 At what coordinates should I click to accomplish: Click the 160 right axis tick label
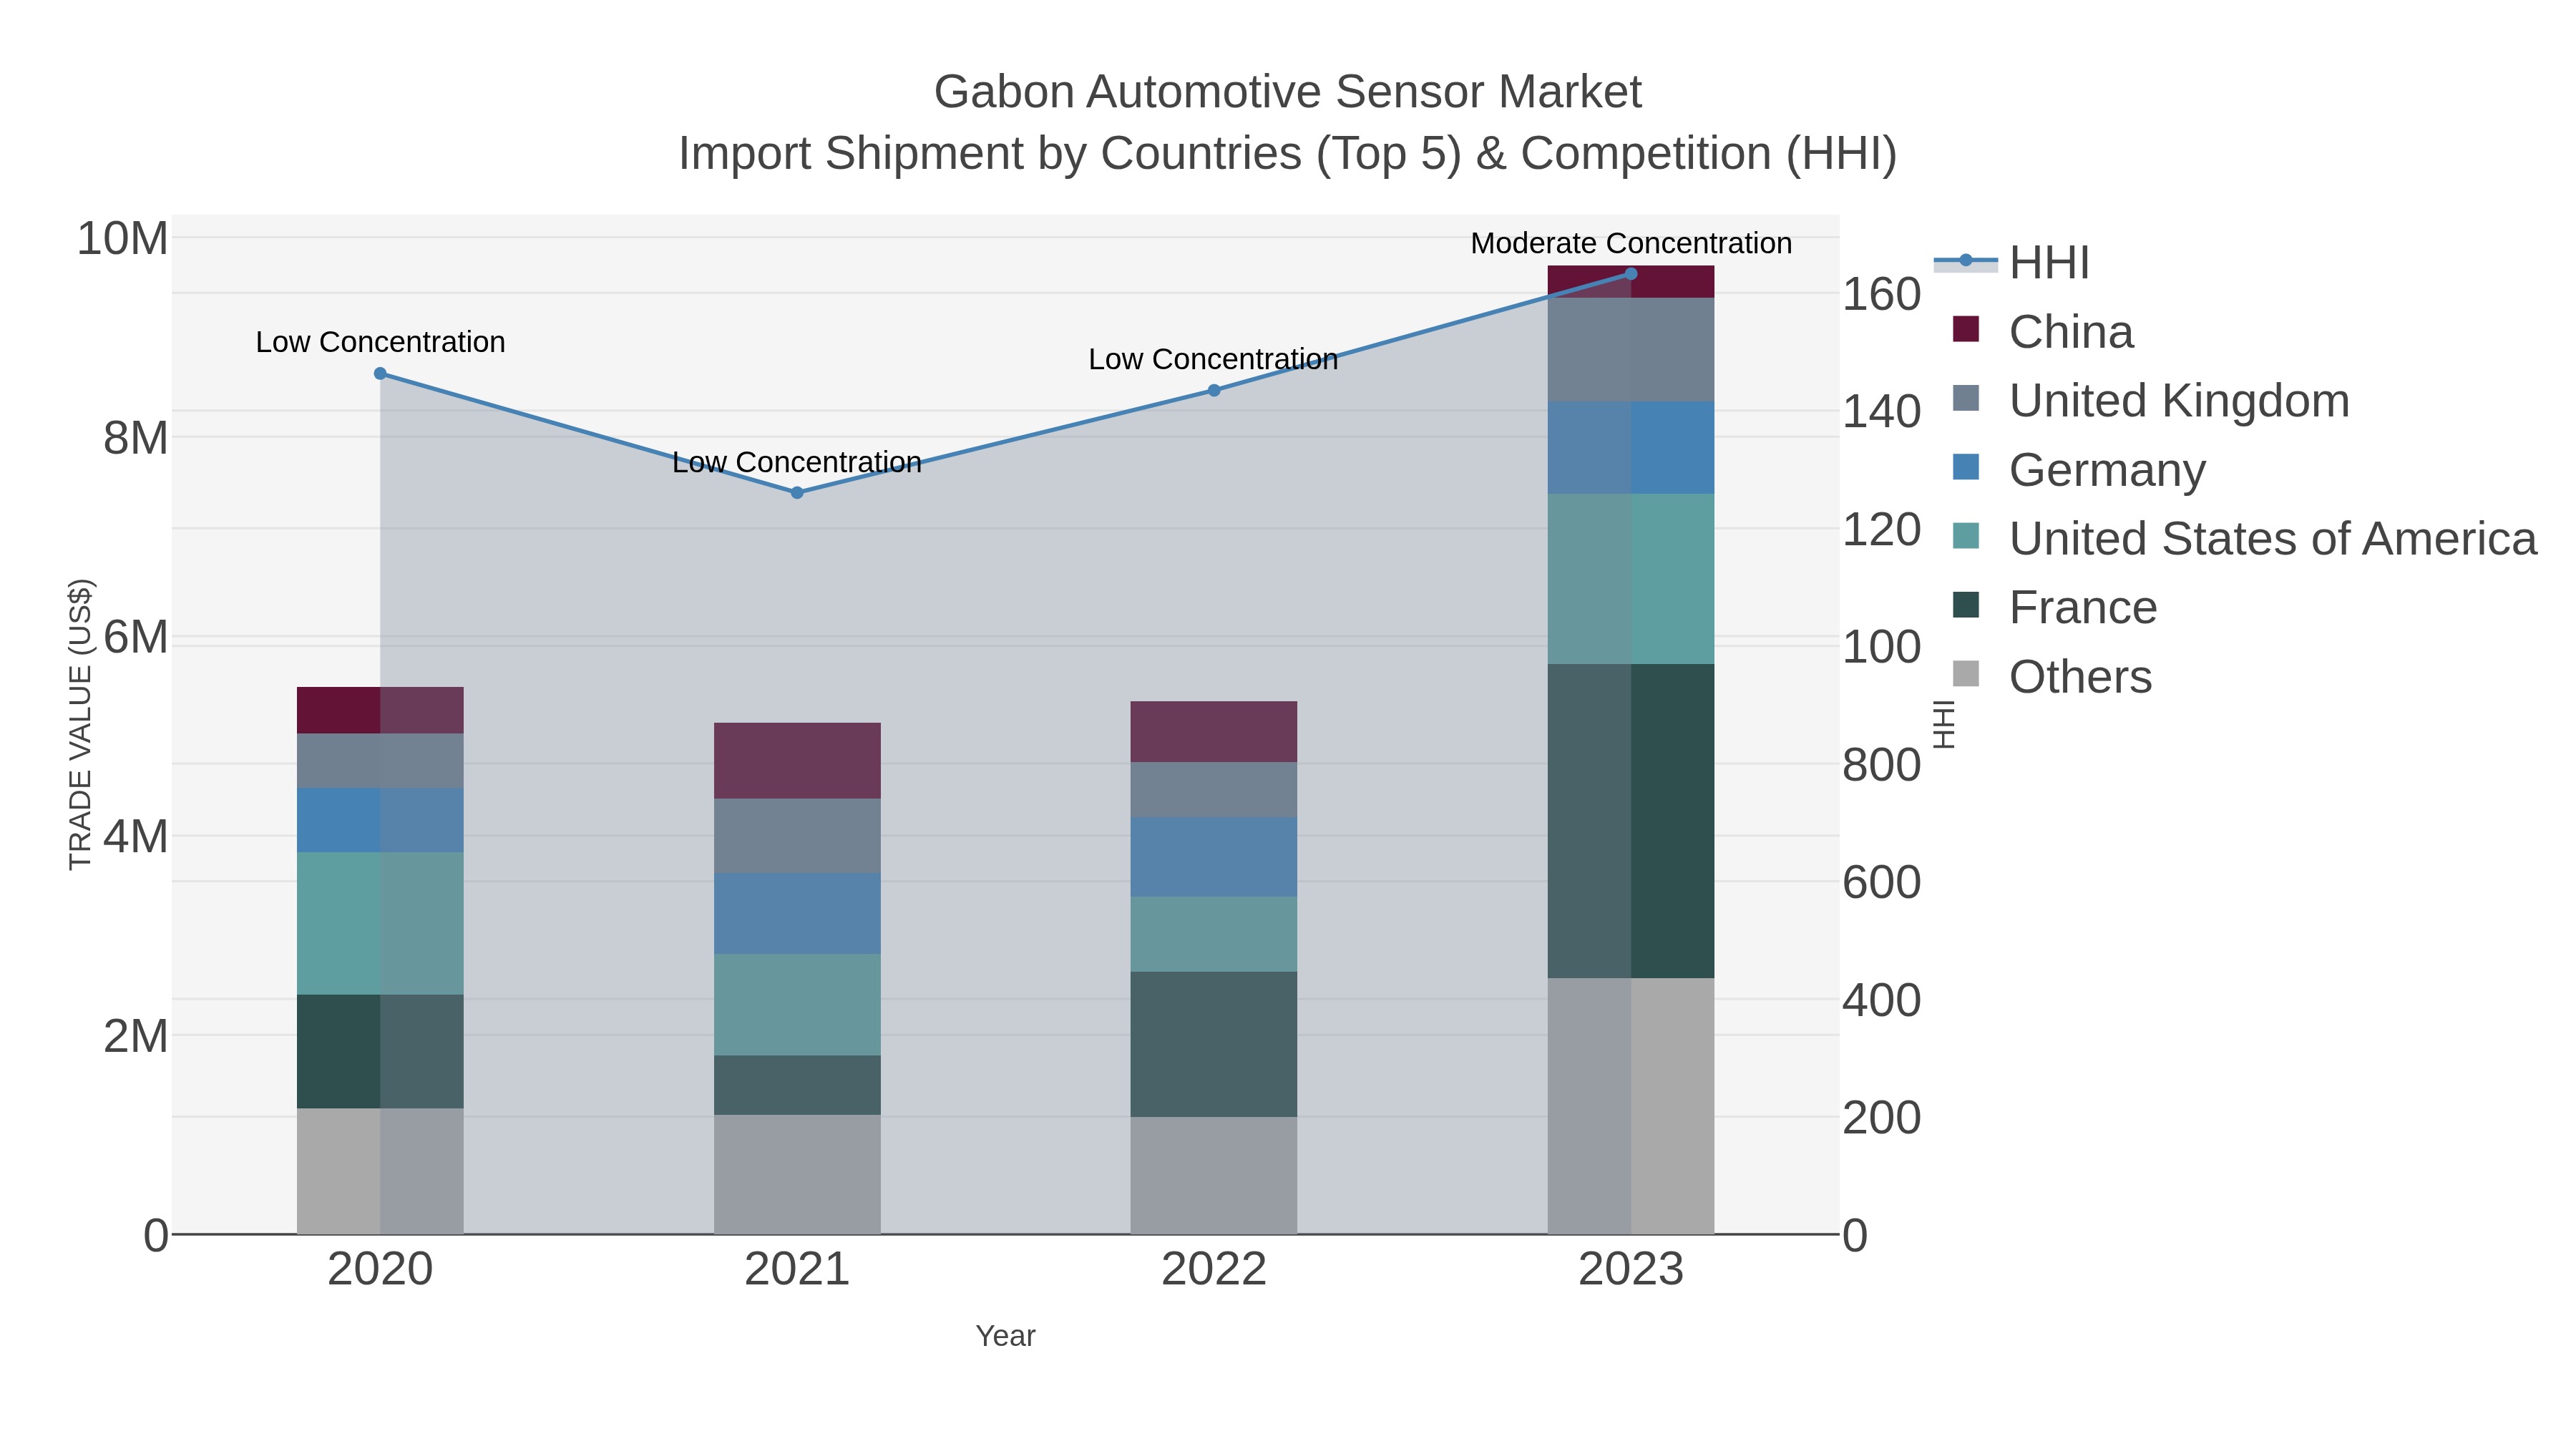click(1882, 295)
